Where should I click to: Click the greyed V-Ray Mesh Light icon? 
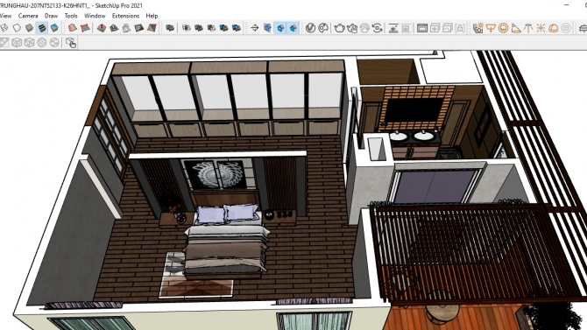click(x=566, y=28)
